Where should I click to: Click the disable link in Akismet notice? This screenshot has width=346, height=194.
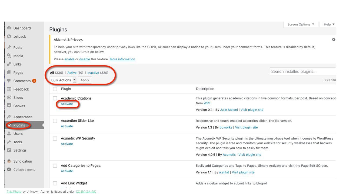pyautogui.click(x=85, y=59)
